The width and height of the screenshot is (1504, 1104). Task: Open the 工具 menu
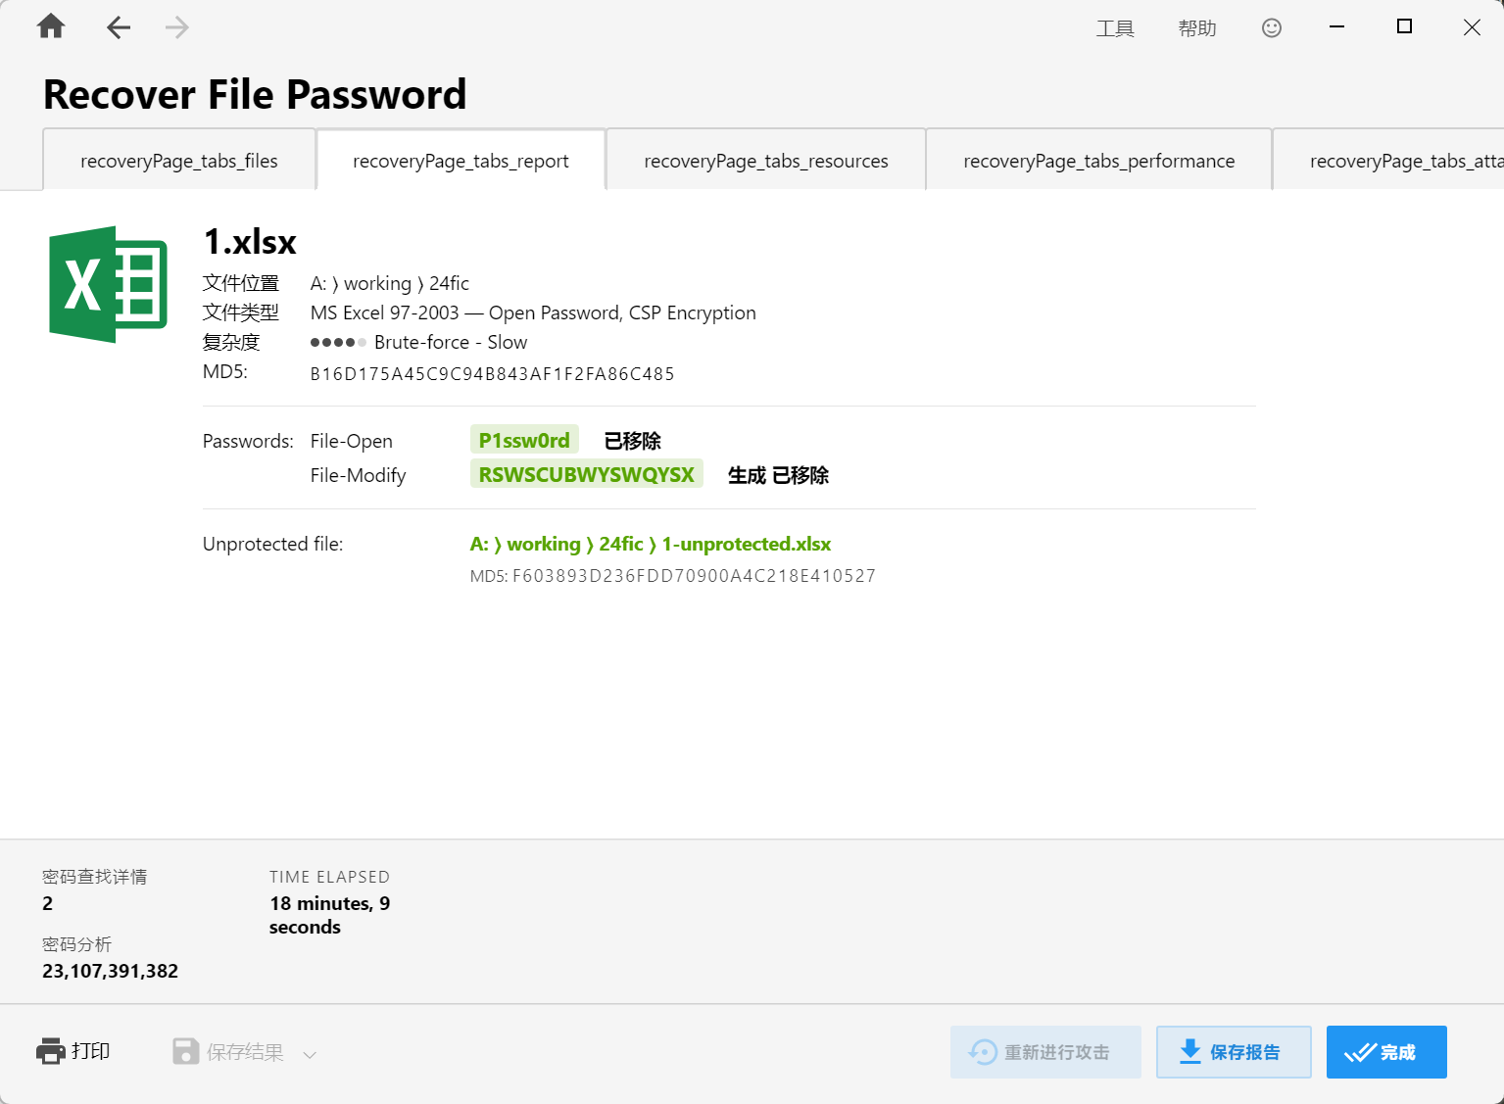[x=1114, y=28]
